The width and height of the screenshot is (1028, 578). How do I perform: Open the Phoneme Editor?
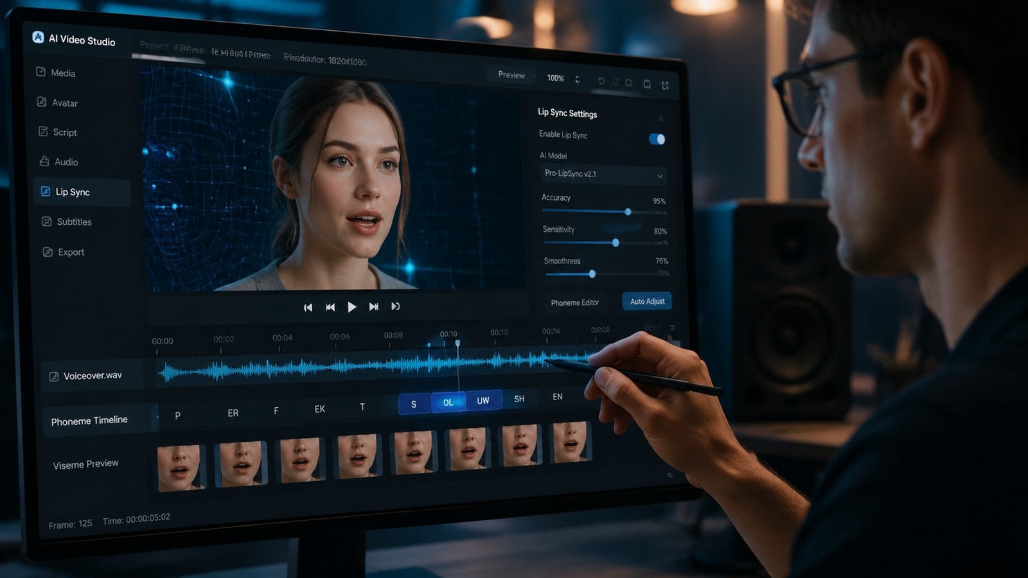(575, 302)
